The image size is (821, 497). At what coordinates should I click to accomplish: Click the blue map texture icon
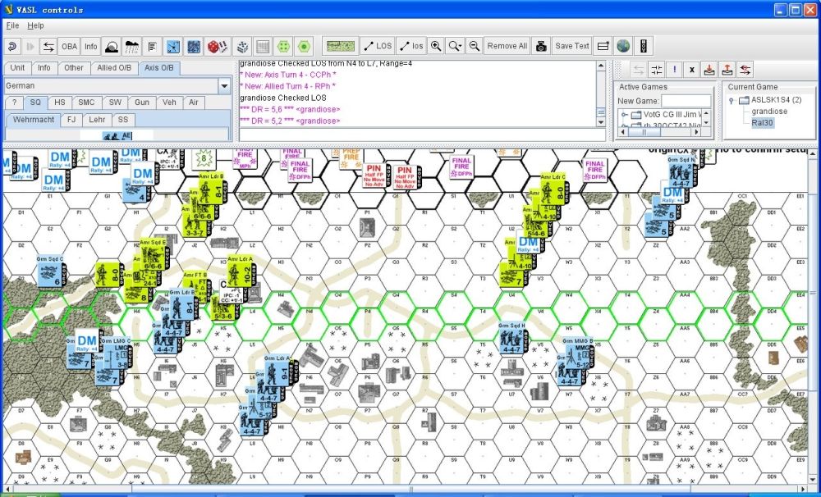point(194,47)
